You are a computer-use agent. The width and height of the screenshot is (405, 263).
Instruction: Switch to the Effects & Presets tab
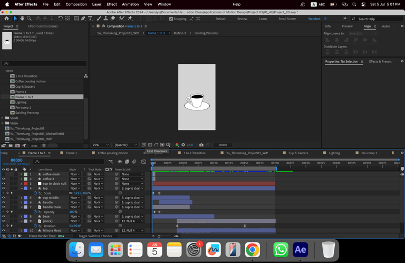pyautogui.click(x=380, y=62)
